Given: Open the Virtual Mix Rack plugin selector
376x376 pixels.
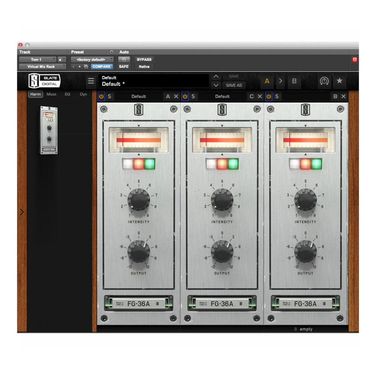Looking at the screenshot, I should pos(43,67).
